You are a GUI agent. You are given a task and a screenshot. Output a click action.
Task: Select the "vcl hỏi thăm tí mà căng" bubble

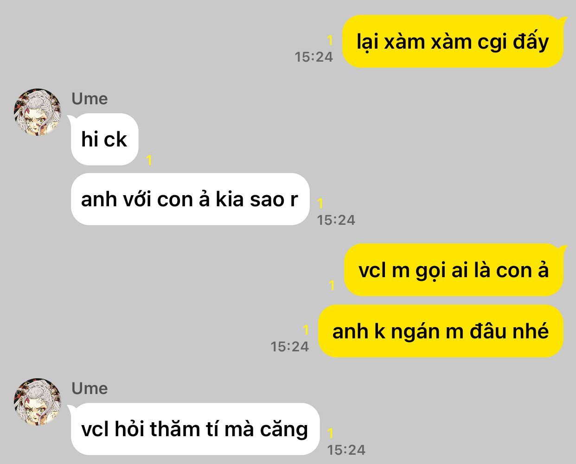click(194, 429)
